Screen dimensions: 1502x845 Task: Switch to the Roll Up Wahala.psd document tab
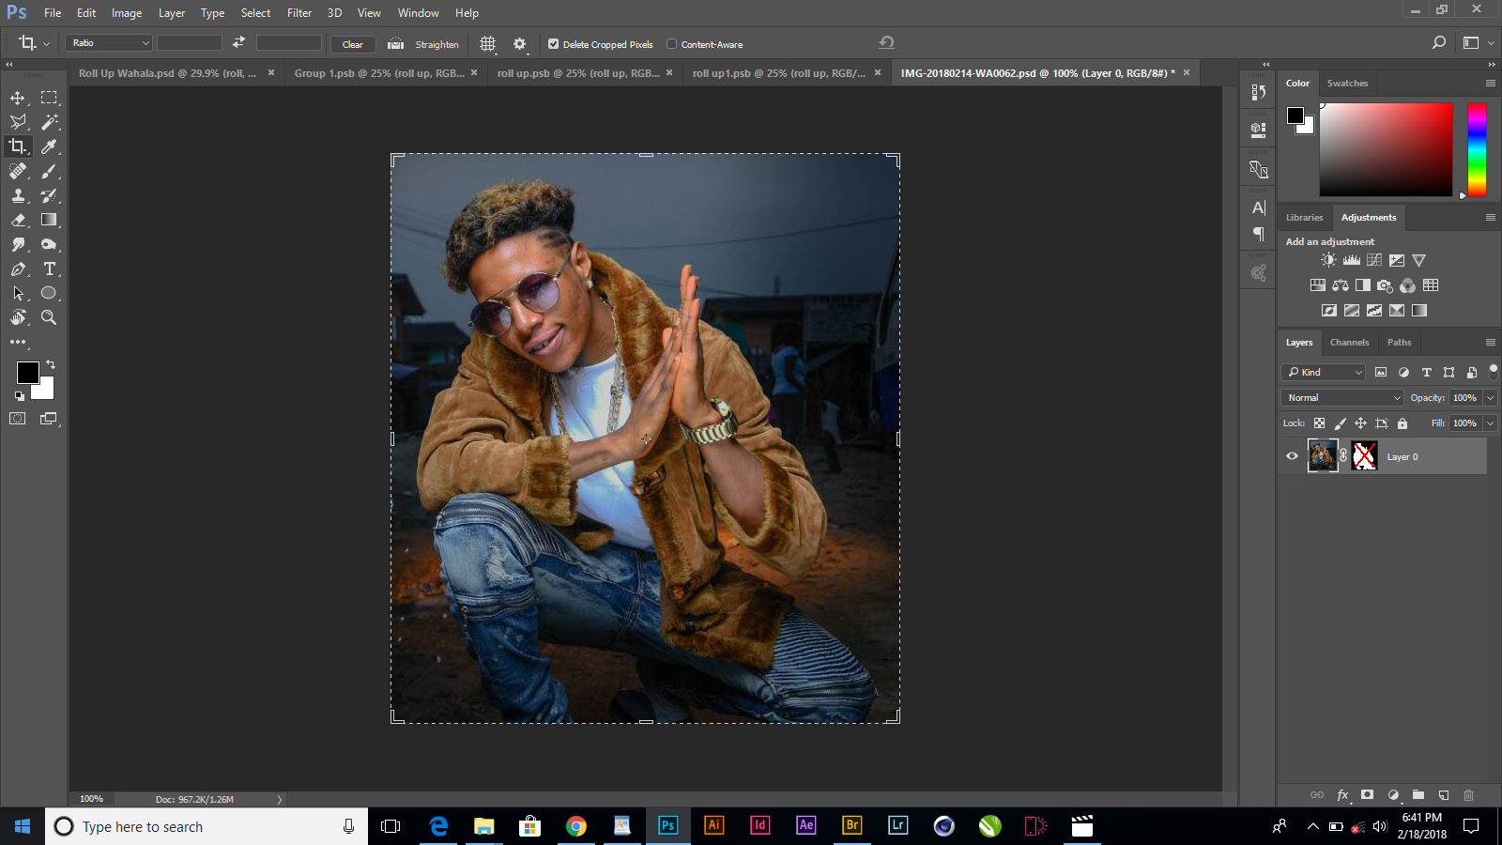tap(167, 73)
